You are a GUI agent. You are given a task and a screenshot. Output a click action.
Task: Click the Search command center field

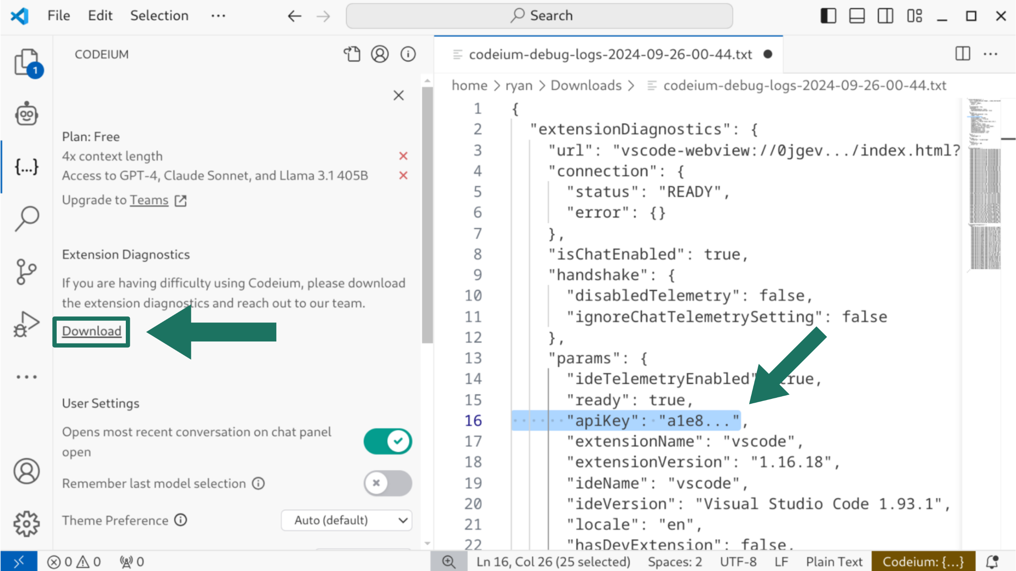[539, 16]
